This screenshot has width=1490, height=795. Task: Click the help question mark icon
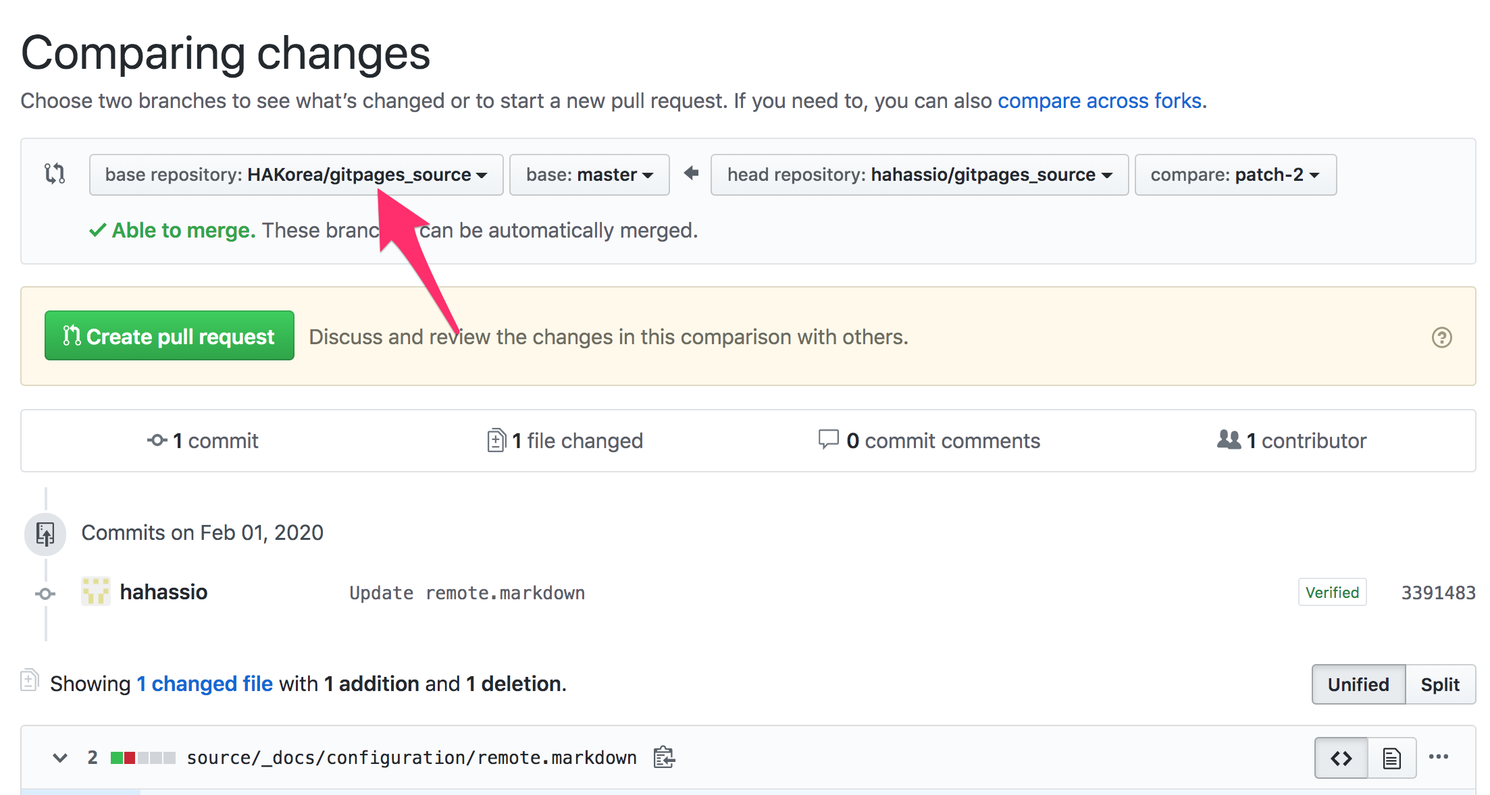coord(1441,337)
